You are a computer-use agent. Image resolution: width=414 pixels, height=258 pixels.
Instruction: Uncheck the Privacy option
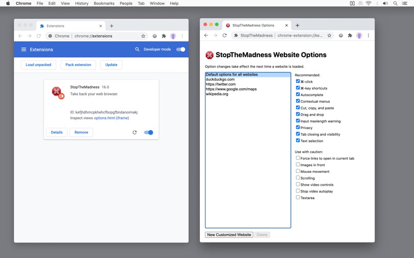(x=298, y=127)
